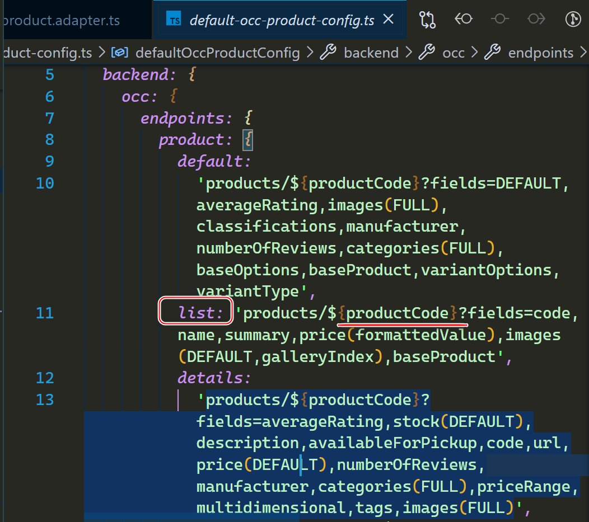Click the current change marker icon
The image size is (589, 522).
(500, 19)
